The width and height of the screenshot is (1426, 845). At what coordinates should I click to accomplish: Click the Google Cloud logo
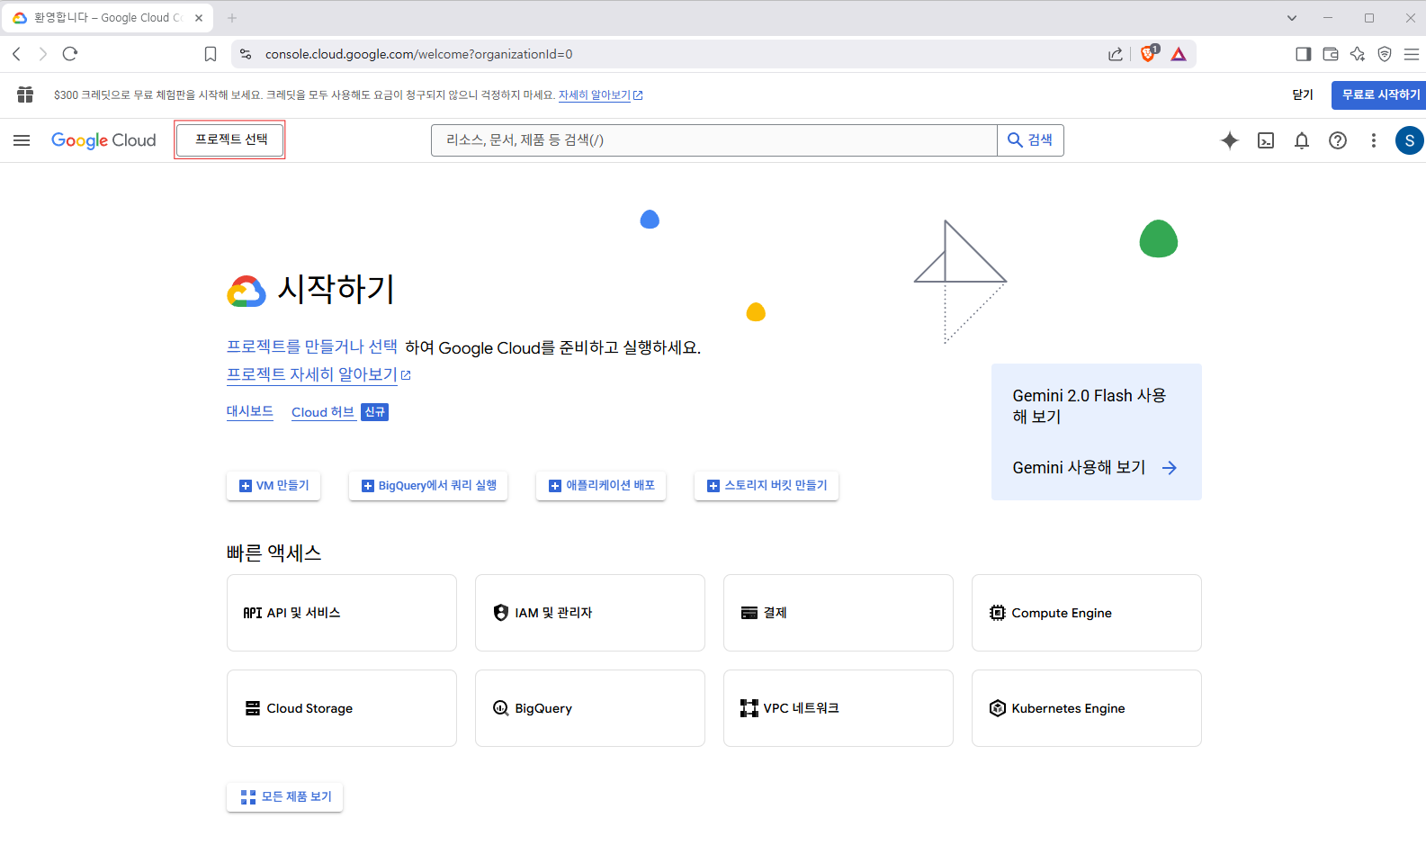pyautogui.click(x=103, y=140)
